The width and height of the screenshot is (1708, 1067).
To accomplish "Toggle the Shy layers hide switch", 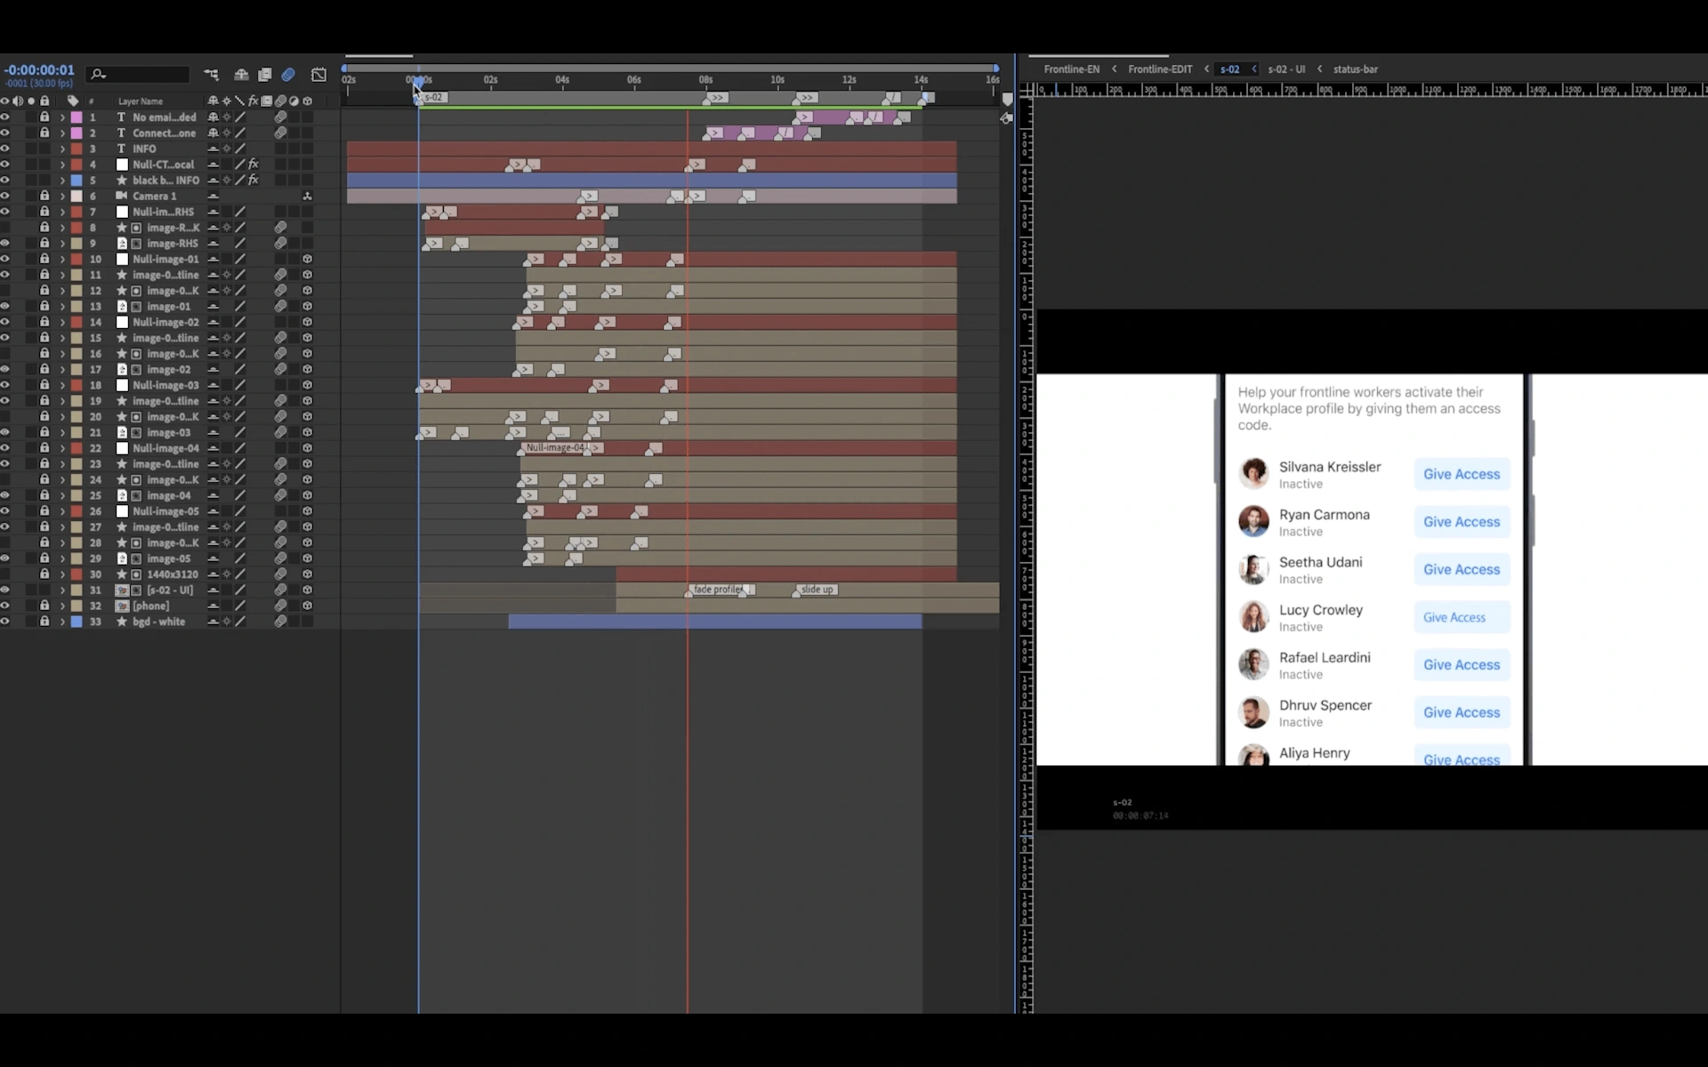I will click(x=241, y=75).
